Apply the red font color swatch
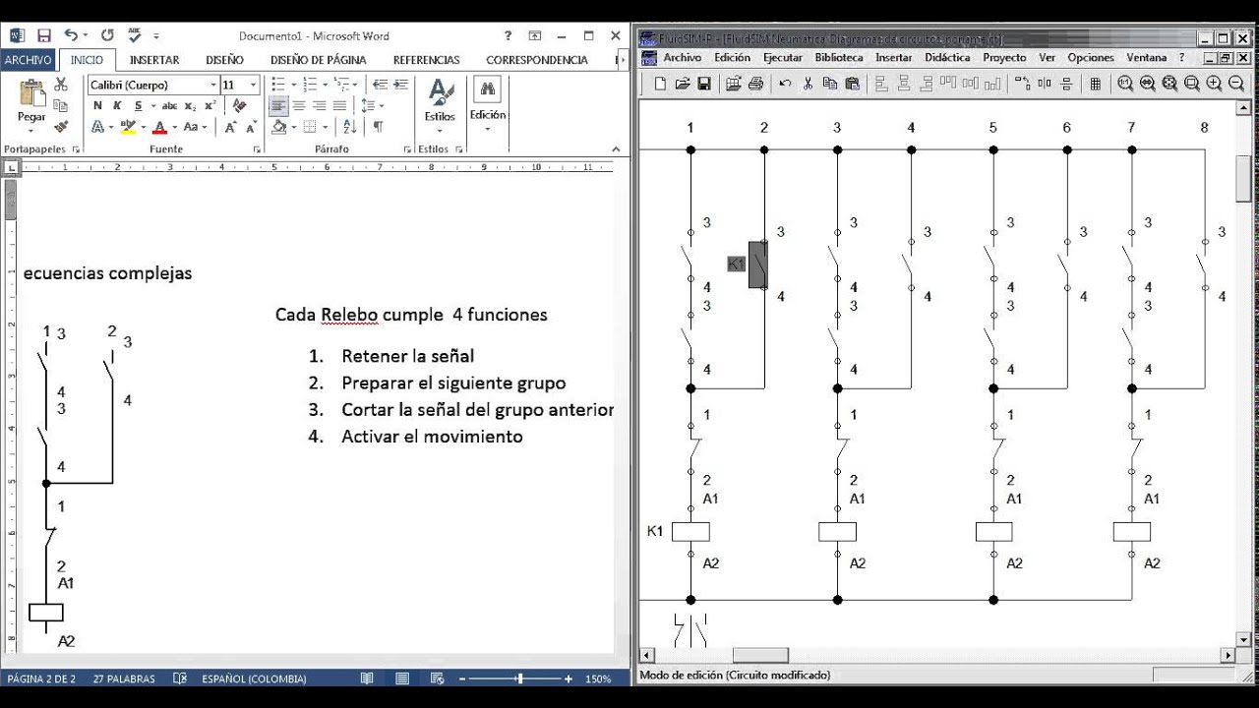This screenshot has height=708, width=1259. coord(159,127)
